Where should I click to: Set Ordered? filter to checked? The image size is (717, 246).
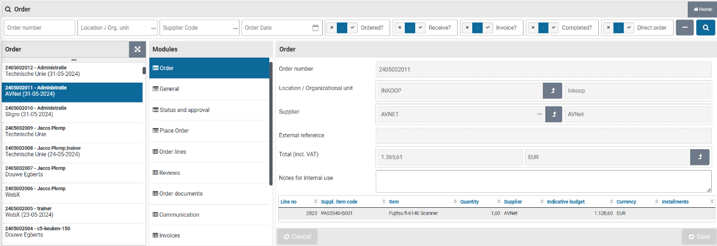click(x=353, y=28)
